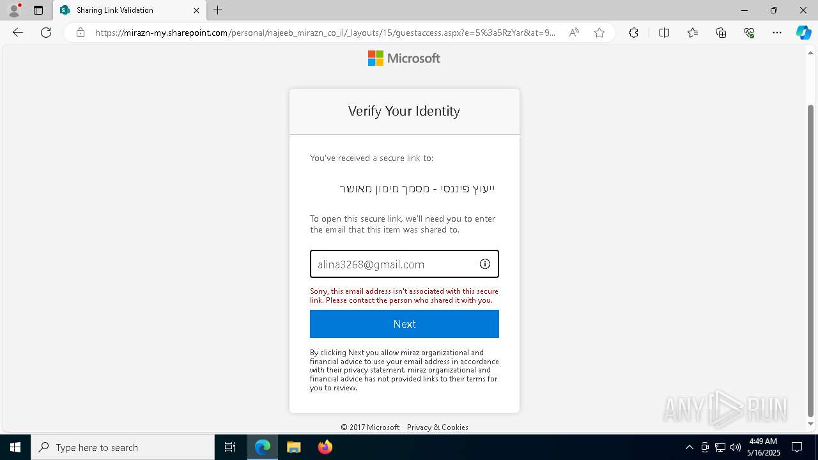Open a new tab with plus
Screen dimensions: 818x460
218,10
